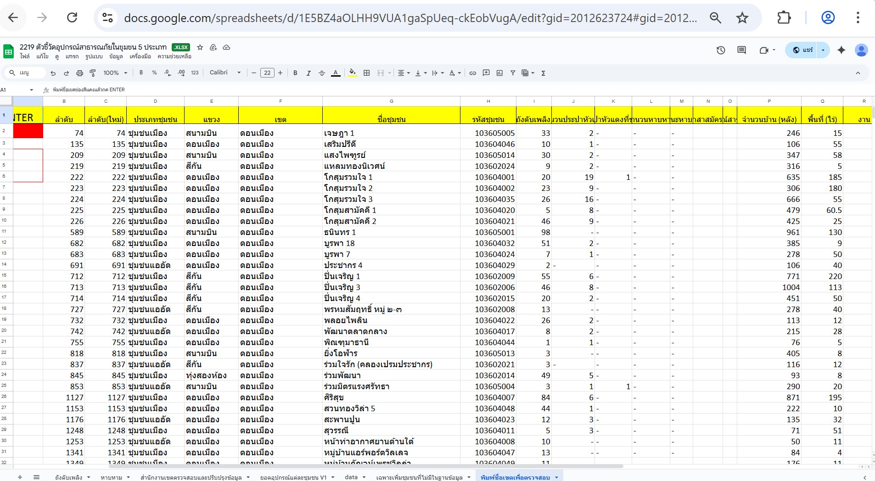
Task: Format as percent
Action: 154,73
